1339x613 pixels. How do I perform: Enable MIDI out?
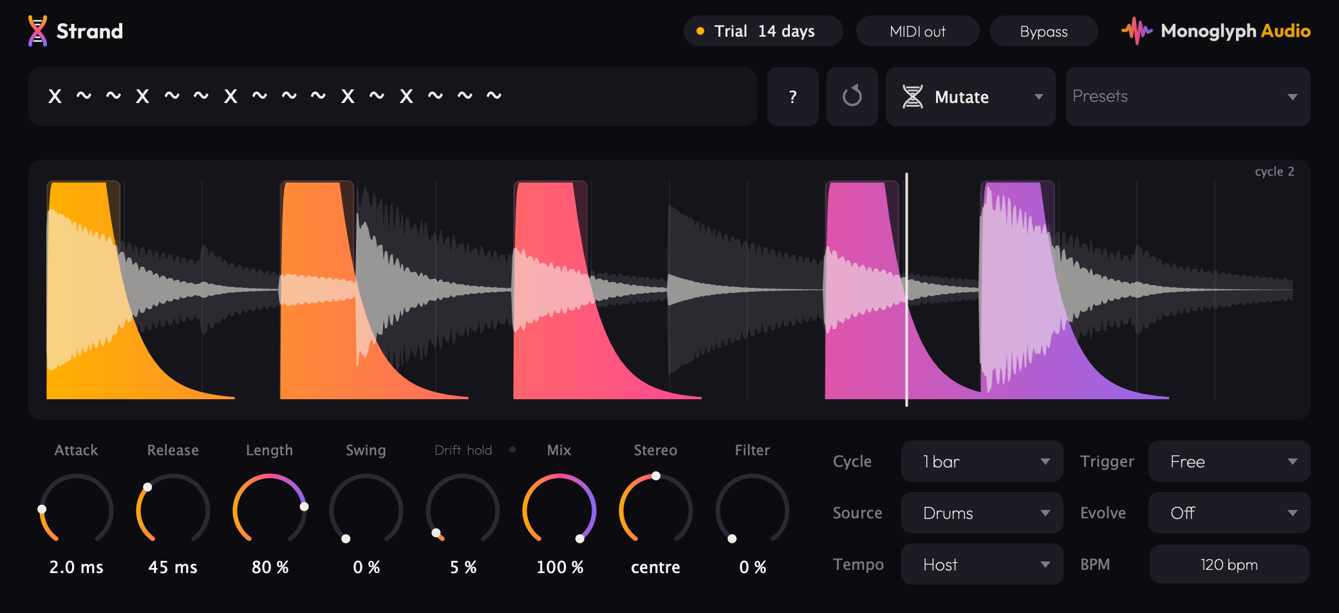917,31
